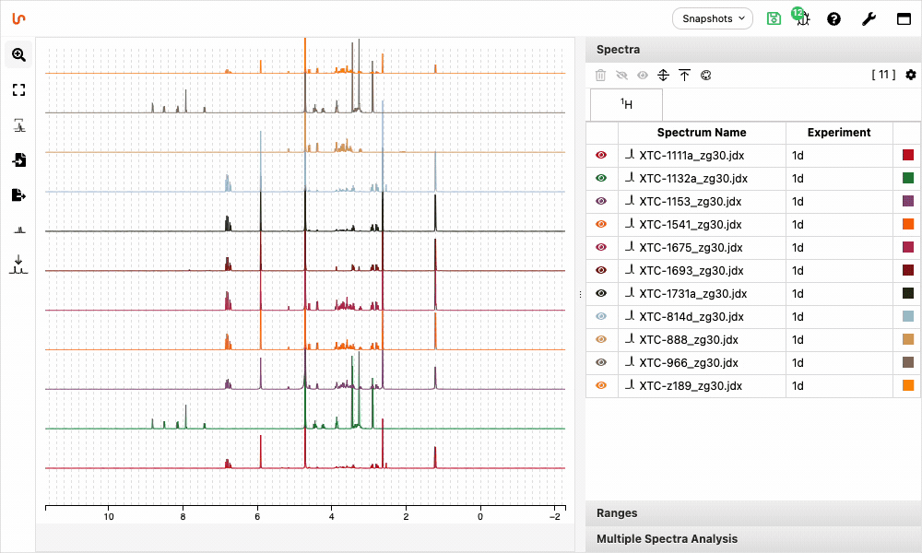Select the Zoom tool
This screenshot has width=922, height=553.
pyautogui.click(x=18, y=54)
